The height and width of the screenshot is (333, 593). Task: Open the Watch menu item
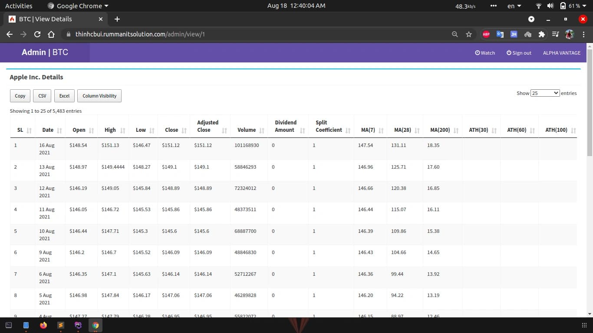coord(485,53)
